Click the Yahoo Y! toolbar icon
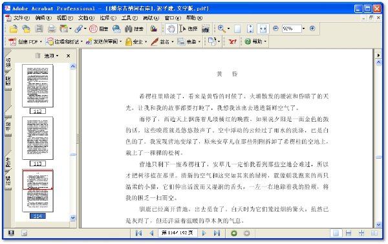The height and width of the screenshot is (244, 388). coord(232,41)
